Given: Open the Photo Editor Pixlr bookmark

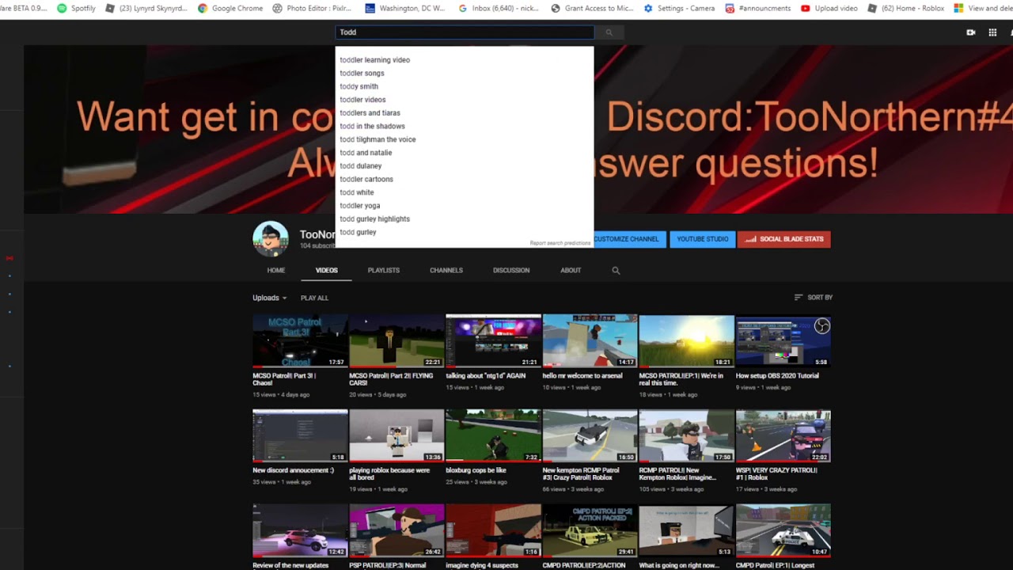Looking at the screenshot, I should click(x=312, y=9).
